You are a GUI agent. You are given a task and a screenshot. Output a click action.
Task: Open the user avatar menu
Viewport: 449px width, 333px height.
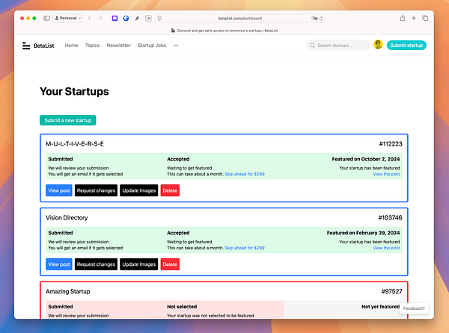click(378, 45)
